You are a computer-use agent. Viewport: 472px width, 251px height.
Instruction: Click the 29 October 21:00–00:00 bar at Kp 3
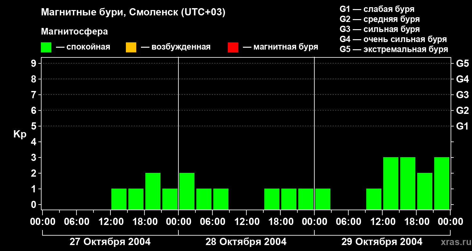[x=442, y=184]
